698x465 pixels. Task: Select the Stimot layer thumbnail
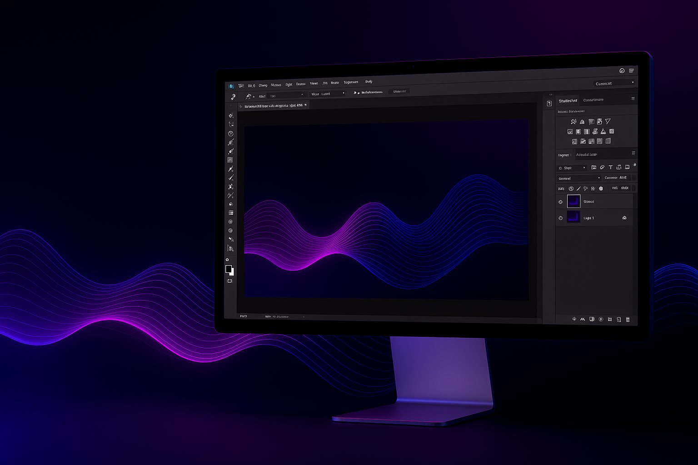point(573,201)
